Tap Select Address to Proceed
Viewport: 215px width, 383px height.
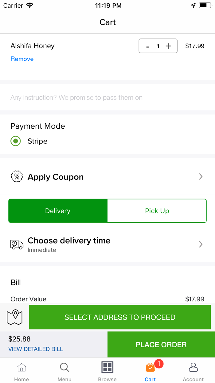pos(120,317)
